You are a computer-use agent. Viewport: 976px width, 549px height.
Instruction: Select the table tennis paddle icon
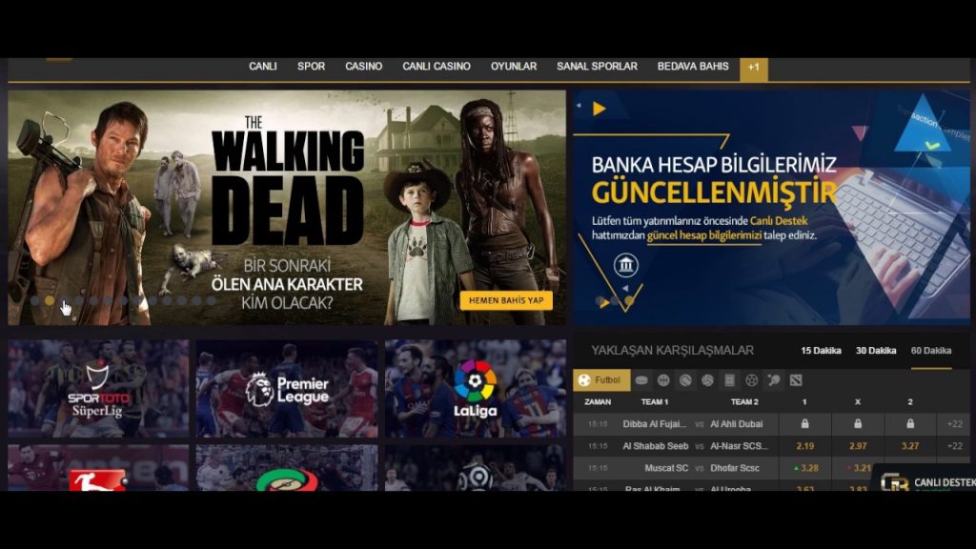pos(774,380)
